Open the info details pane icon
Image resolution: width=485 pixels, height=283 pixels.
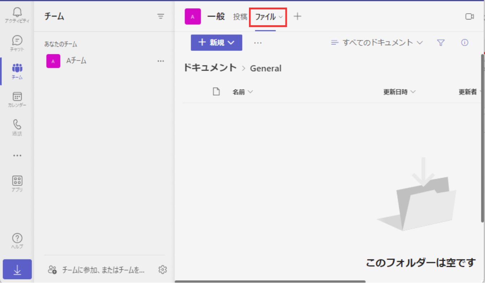[465, 43]
